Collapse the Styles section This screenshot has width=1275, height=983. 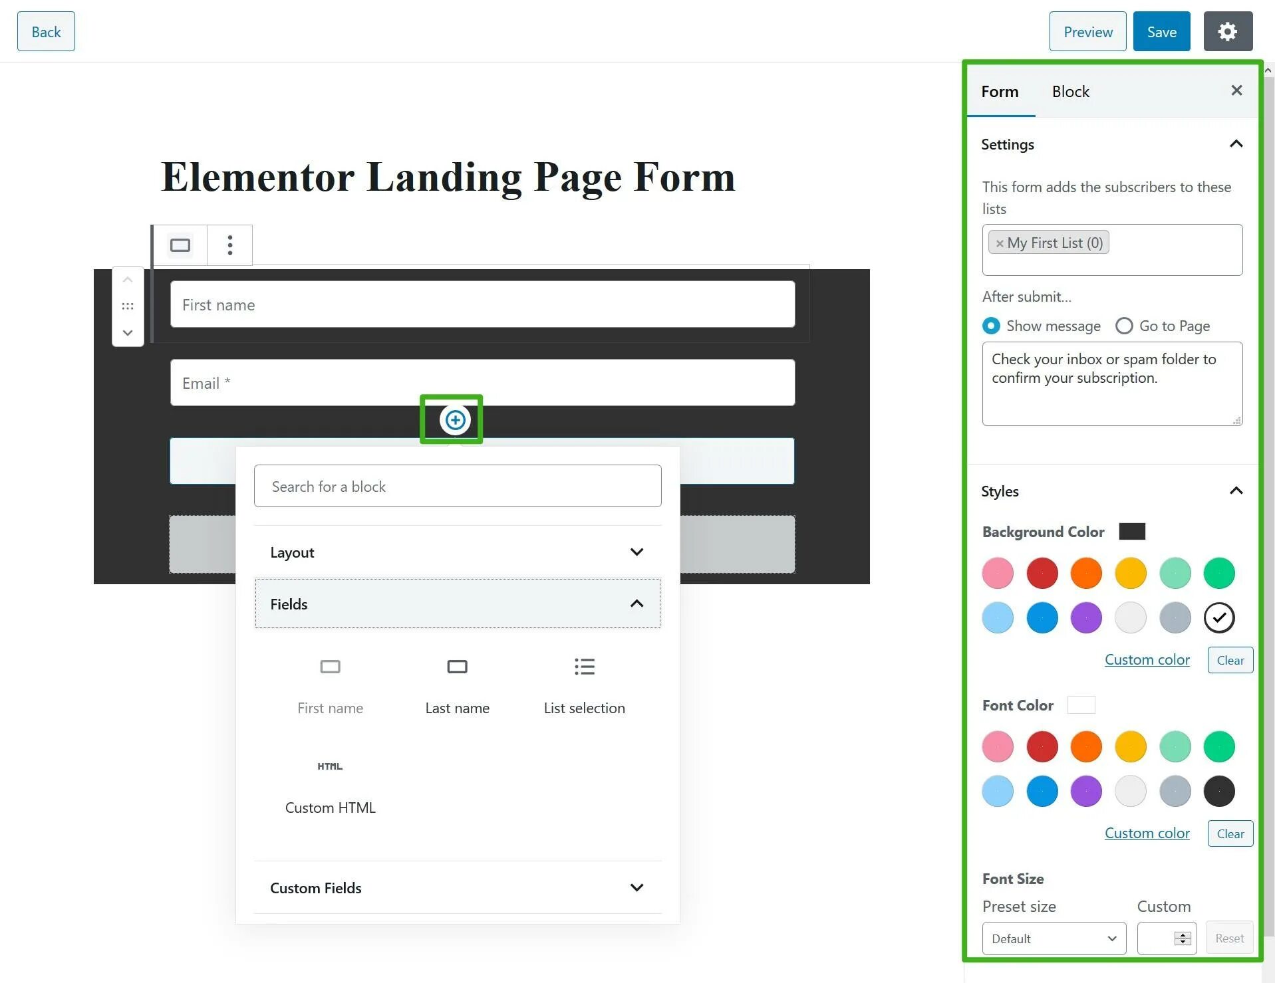(x=1236, y=491)
